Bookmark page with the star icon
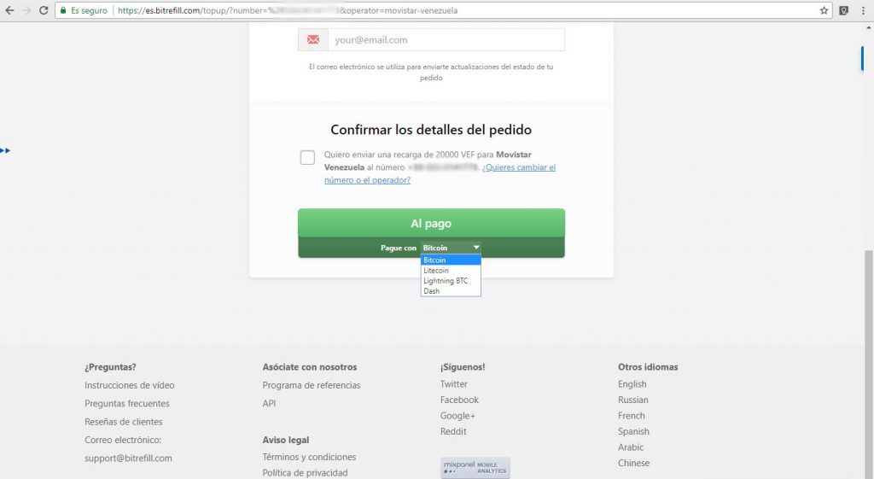This screenshot has height=479, width=874. 824,10
